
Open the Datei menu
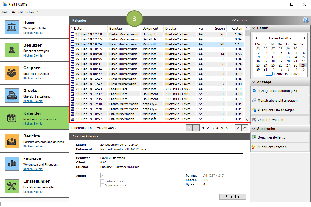pos(6,12)
